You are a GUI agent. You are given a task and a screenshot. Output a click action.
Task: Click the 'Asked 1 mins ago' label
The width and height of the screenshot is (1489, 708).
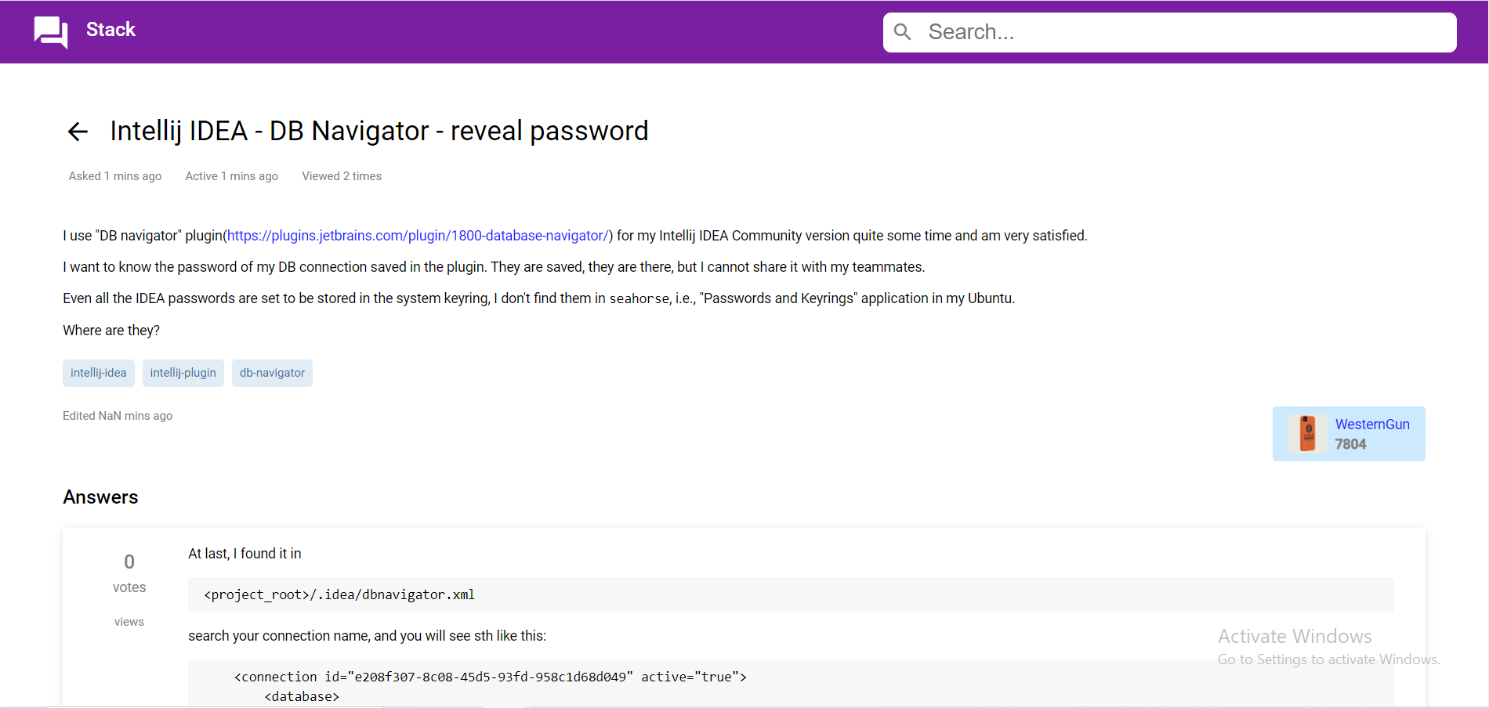114,175
